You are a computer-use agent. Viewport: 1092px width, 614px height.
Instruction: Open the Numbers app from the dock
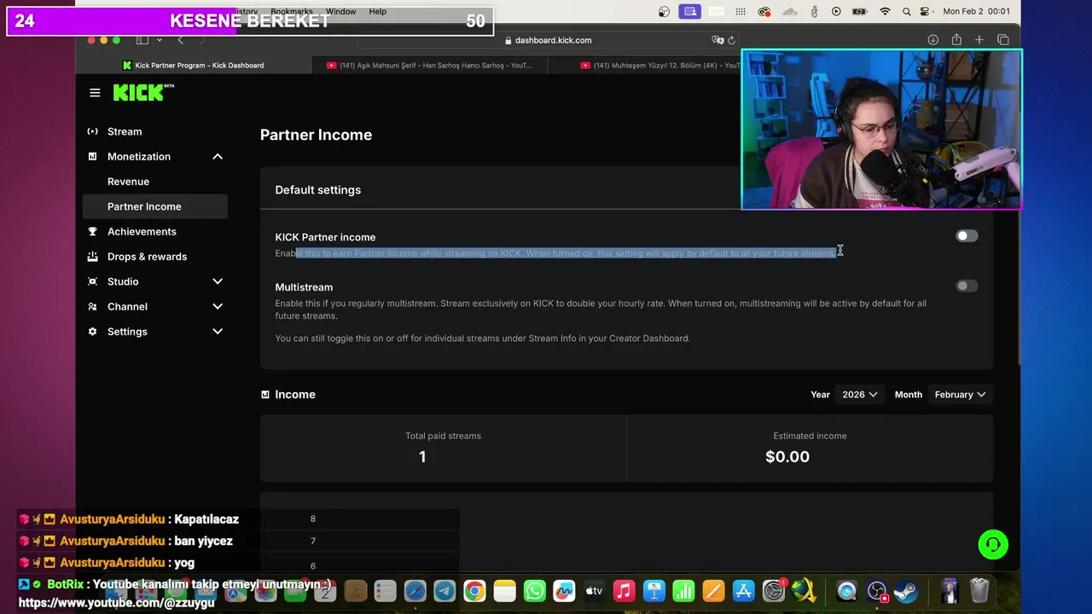coord(683,591)
